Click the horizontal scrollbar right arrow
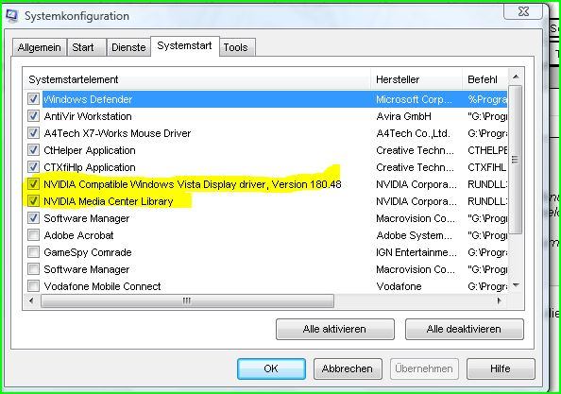This screenshot has width=561, height=394. click(x=500, y=301)
